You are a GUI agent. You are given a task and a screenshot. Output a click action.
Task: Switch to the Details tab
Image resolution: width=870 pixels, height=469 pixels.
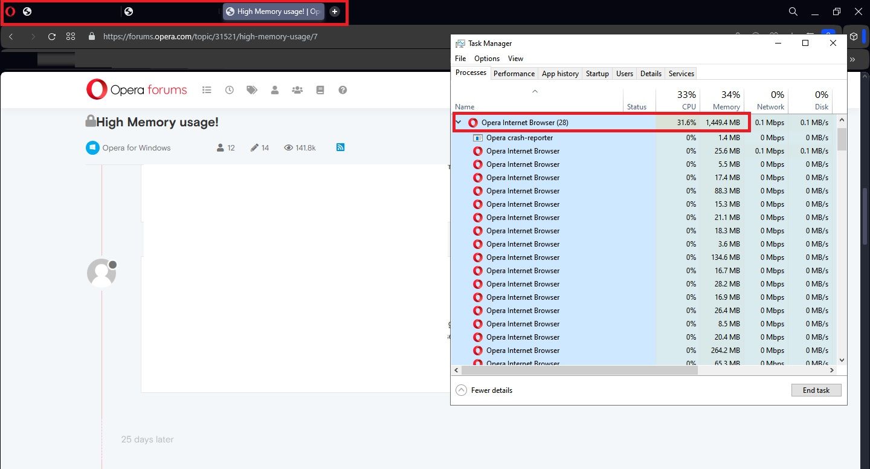[651, 74]
